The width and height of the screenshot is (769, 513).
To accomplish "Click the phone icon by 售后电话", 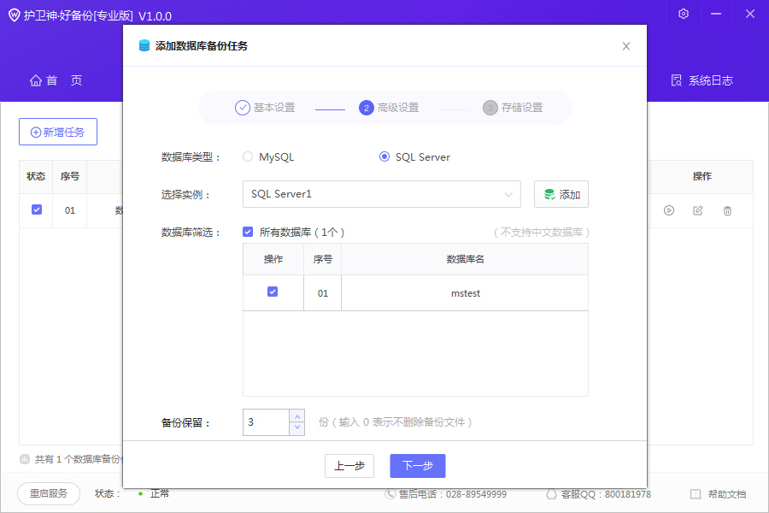I will (390, 494).
